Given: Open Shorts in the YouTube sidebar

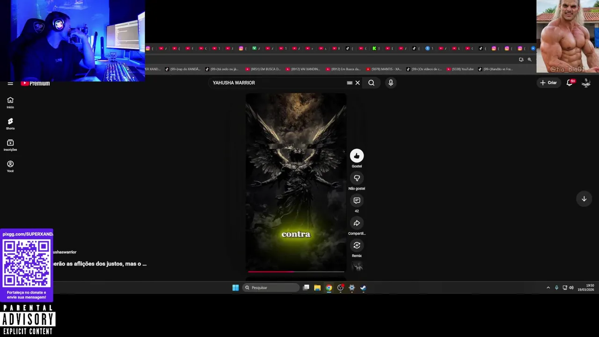Looking at the screenshot, I should coord(10,124).
